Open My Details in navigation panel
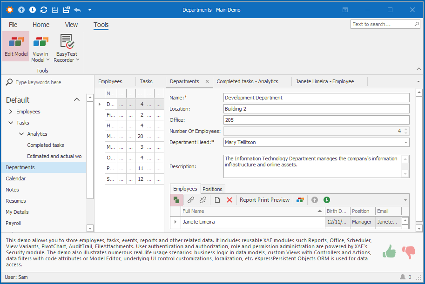This screenshot has width=425, height=284. tap(17, 212)
